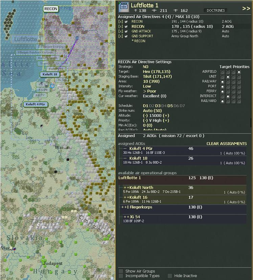This screenshot has height=280, width=253.
Task: Click the RECON label on the map
Action: point(51,9)
